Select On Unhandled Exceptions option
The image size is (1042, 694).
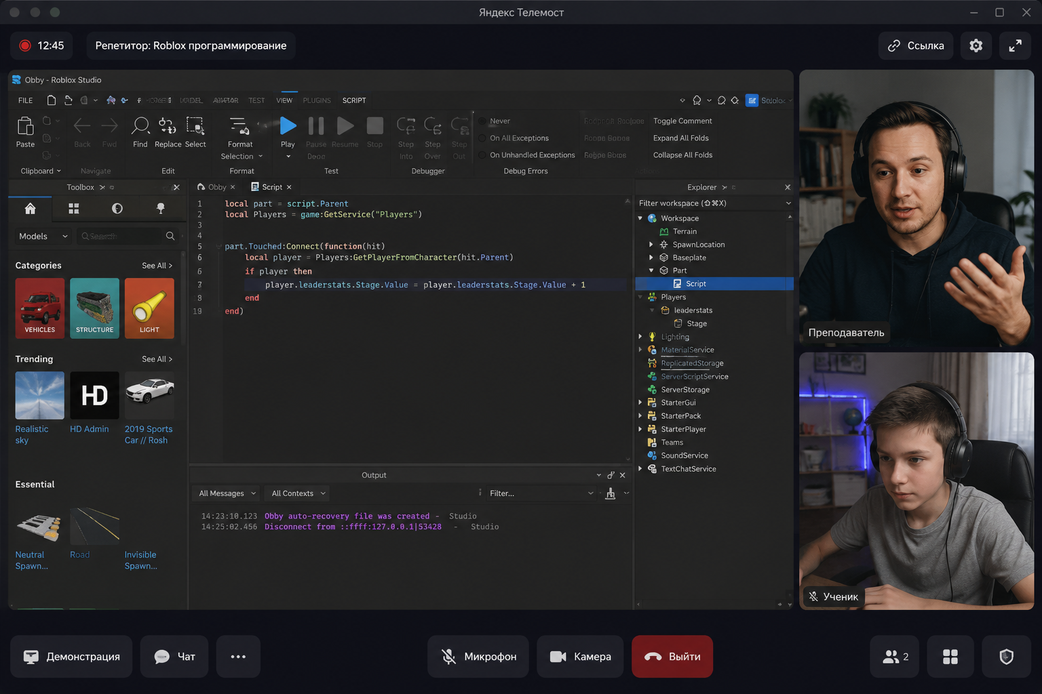click(x=526, y=155)
